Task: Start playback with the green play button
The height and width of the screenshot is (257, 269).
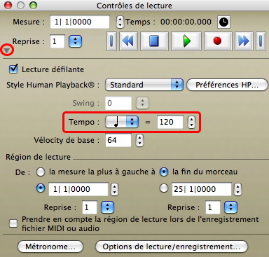Action: point(186,41)
